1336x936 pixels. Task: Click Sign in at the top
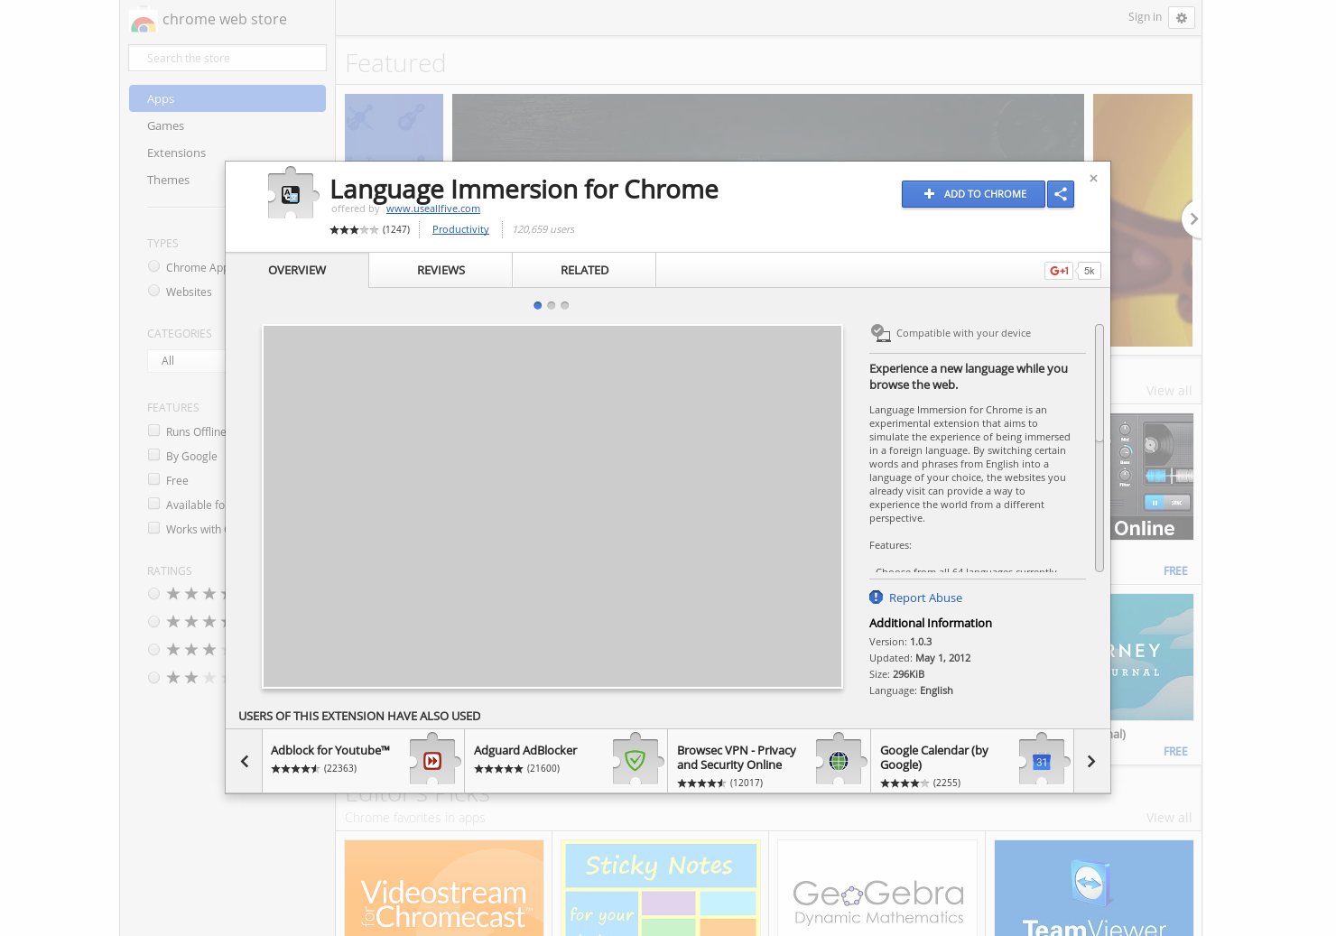pyautogui.click(x=1145, y=17)
